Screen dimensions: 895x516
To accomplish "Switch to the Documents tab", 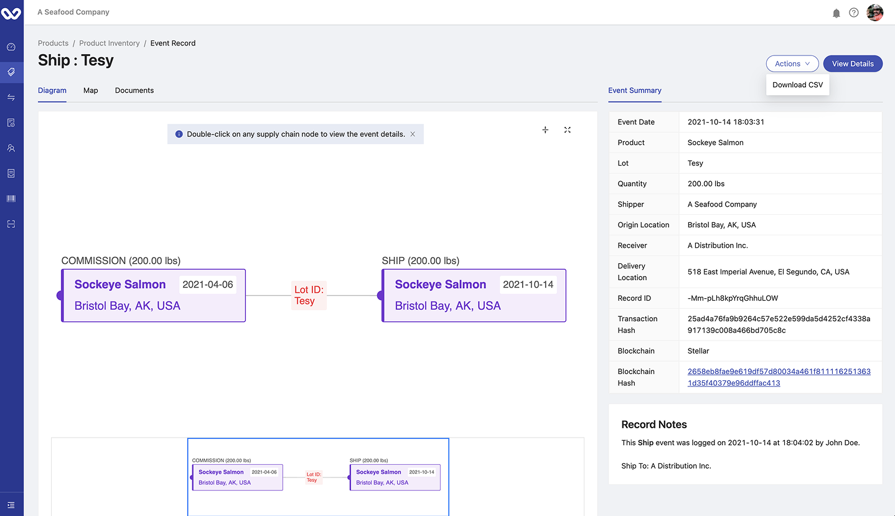I will click(134, 90).
